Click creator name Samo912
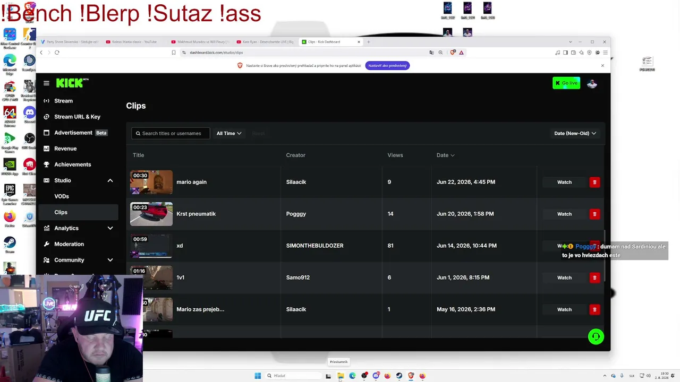Screen dimensions: 680x382 (x=297, y=277)
